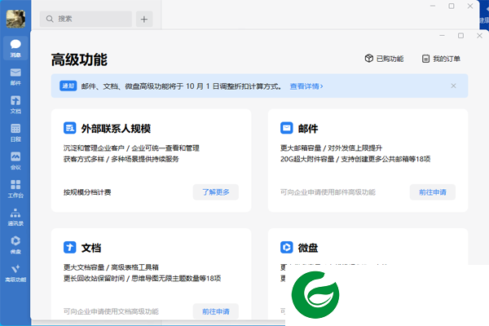This screenshot has width=489, height=326.
Task: Click the user avatar thumbnail
Action: coord(15,19)
